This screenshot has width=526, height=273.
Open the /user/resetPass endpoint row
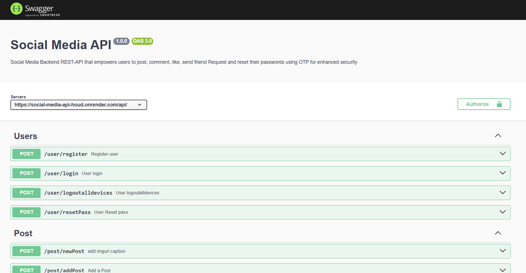point(503,212)
